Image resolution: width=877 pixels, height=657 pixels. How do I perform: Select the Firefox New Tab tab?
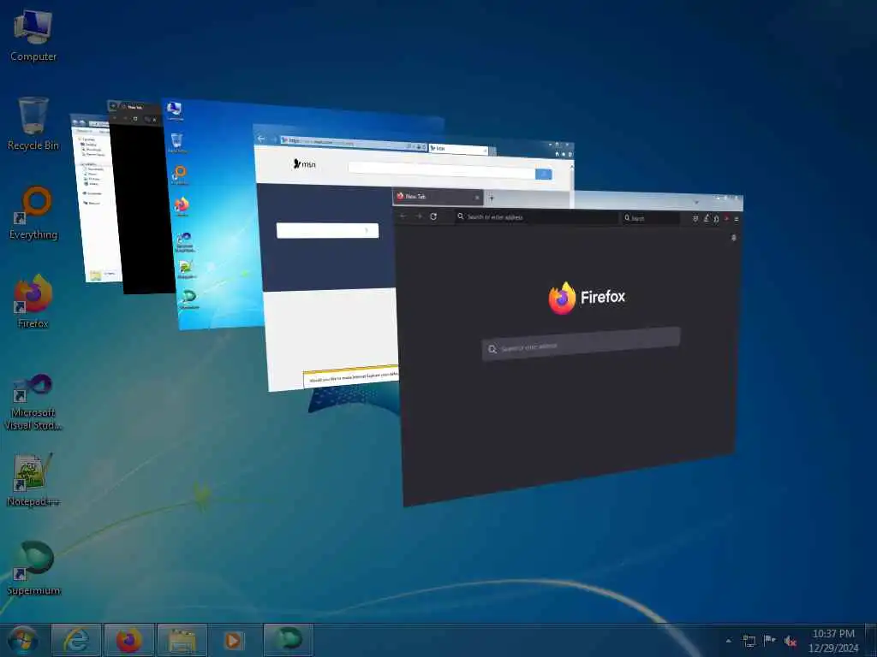[x=438, y=197]
